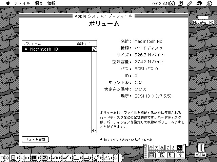Select hiragana あ input mode
This screenshot has height=162, width=217.
coord(151,148)
